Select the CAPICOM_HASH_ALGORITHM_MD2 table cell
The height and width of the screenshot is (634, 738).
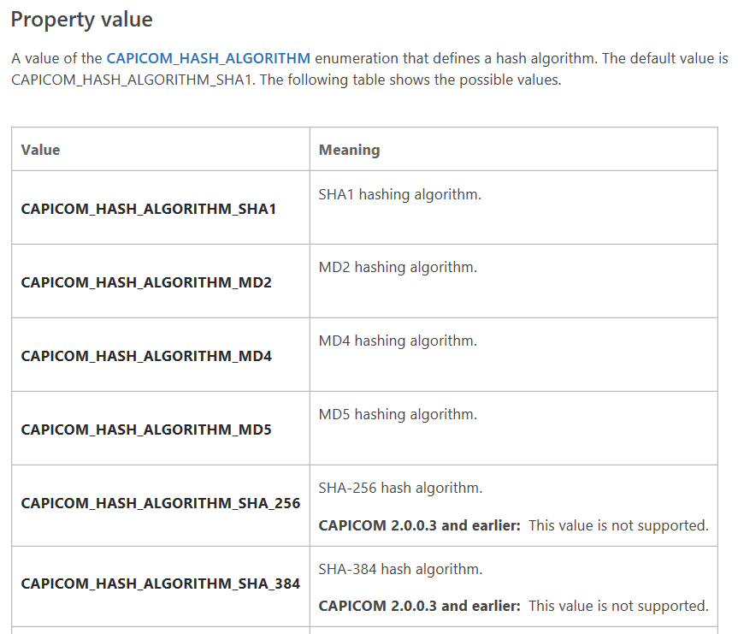pyautogui.click(x=146, y=281)
